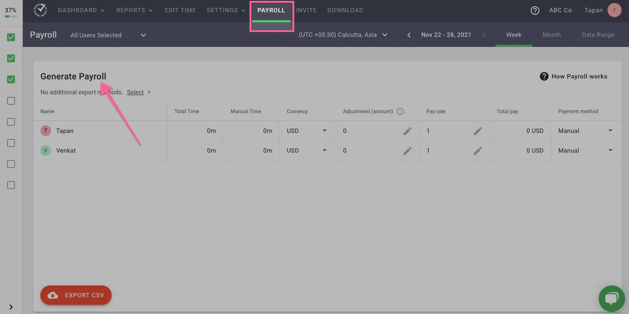
Task: Click the app logo in the top bar
Action: click(40, 10)
